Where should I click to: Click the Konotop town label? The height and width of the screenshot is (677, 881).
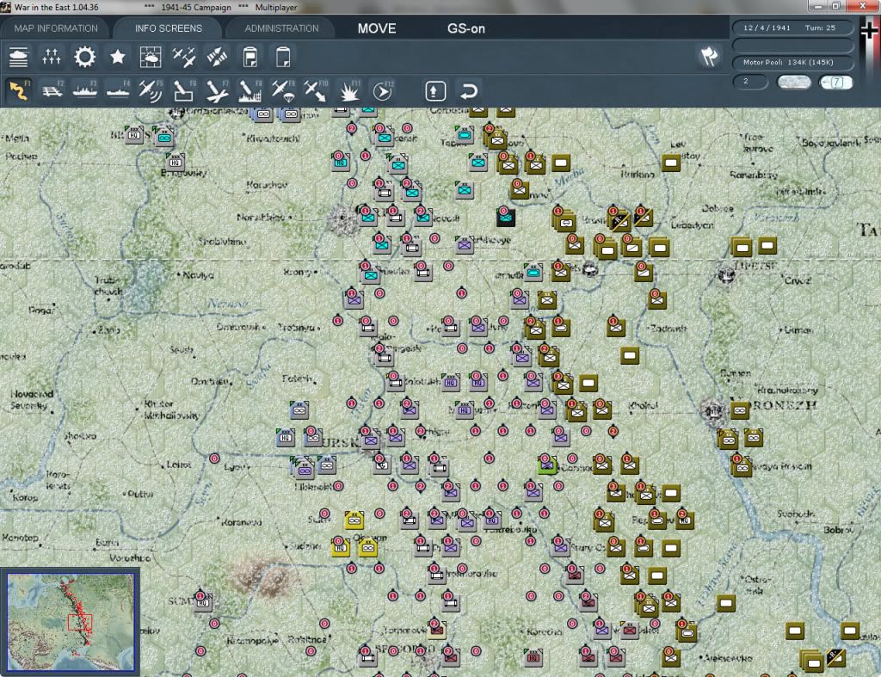(x=20, y=538)
